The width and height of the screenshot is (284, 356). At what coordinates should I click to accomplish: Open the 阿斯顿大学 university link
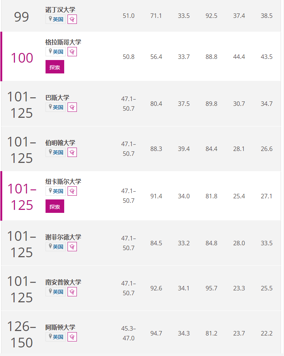(60, 327)
